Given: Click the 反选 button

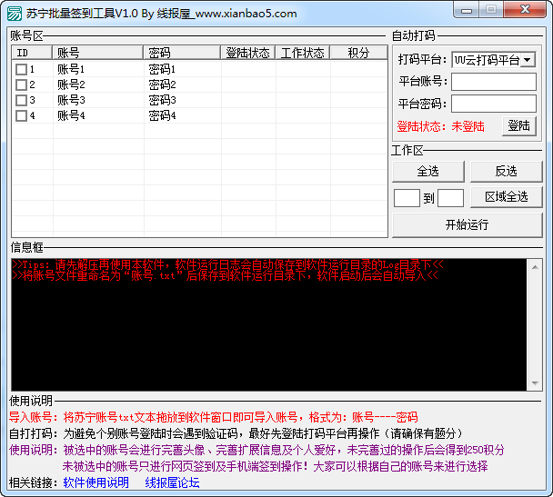Looking at the screenshot, I should [506, 172].
